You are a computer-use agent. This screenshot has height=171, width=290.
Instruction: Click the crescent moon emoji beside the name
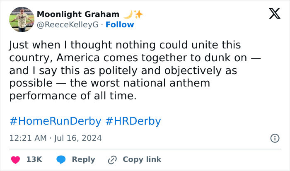point(128,14)
